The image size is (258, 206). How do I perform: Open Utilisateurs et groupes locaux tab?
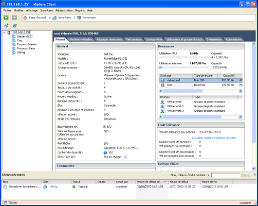point(184,40)
